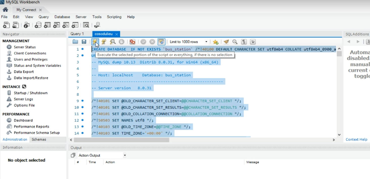Execute statement under the cursor icon

click(x=104, y=42)
